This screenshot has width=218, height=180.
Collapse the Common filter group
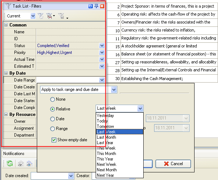[x=6, y=25]
